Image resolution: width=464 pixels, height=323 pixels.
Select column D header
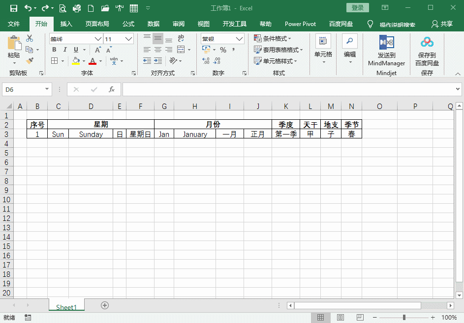point(91,107)
